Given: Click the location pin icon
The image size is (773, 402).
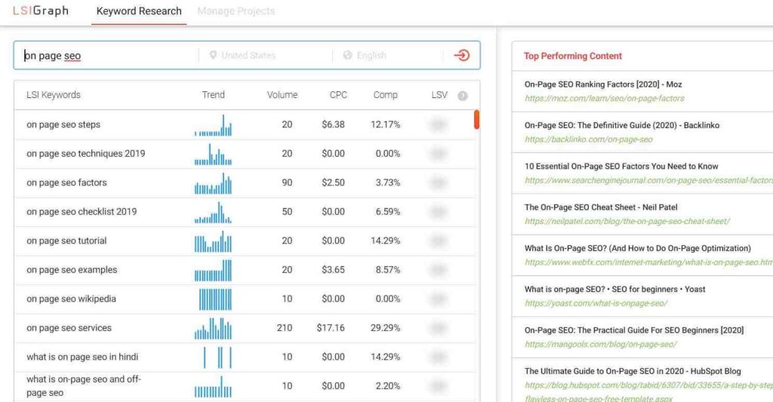Looking at the screenshot, I should pos(213,55).
